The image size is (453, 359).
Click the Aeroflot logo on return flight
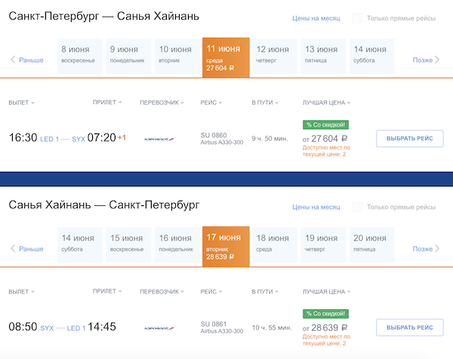point(159,328)
